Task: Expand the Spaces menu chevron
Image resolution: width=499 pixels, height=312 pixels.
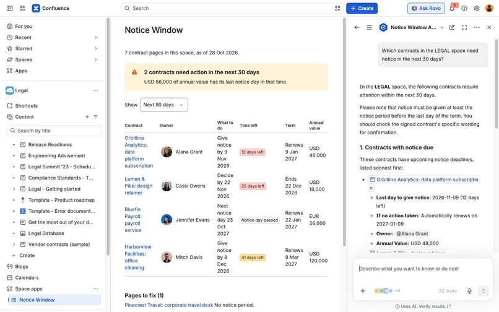Action: pyautogui.click(x=95, y=59)
